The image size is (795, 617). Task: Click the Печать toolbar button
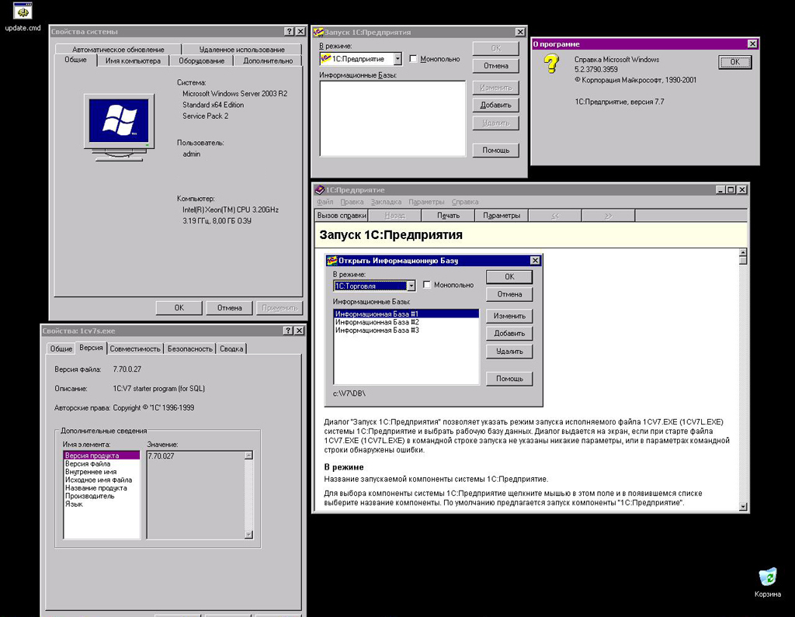click(x=448, y=216)
